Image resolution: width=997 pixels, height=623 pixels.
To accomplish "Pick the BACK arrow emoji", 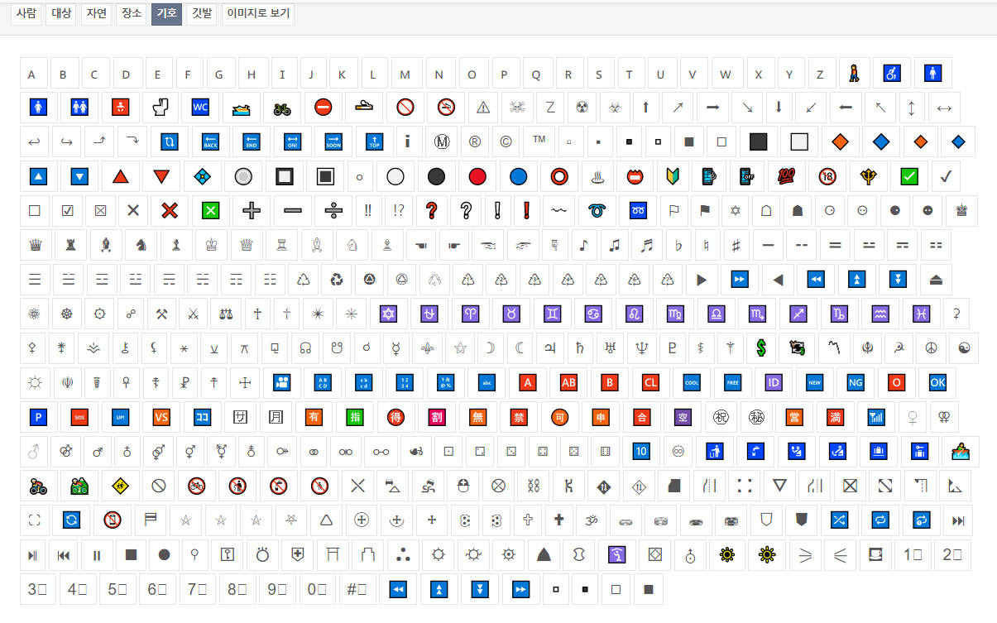I will pyautogui.click(x=210, y=141).
